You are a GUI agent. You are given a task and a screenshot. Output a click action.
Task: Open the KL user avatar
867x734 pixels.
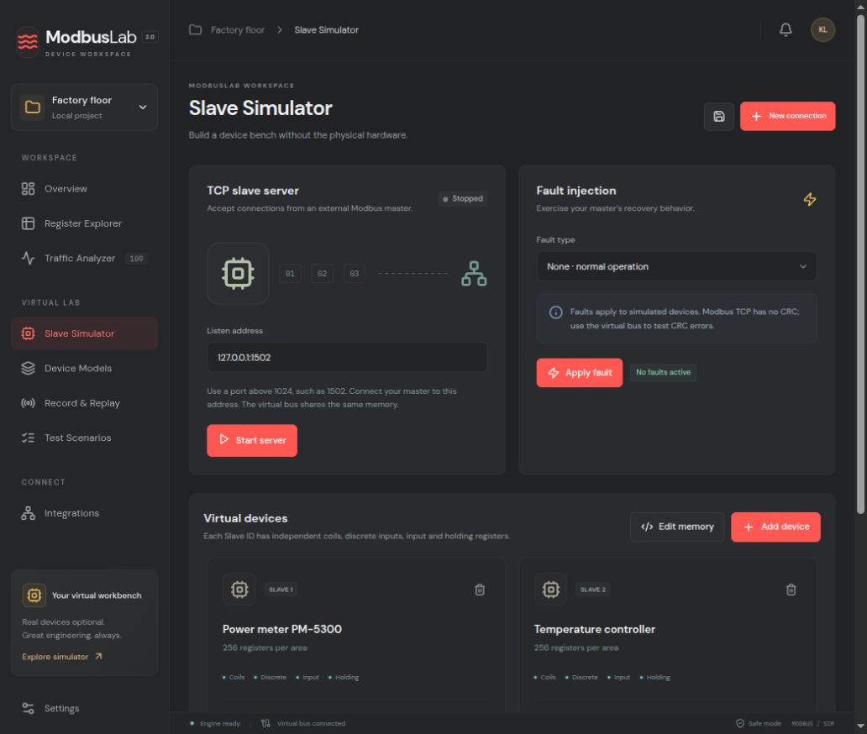[x=822, y=30]
